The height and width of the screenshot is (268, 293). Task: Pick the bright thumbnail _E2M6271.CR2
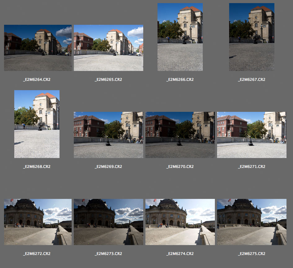252,135
